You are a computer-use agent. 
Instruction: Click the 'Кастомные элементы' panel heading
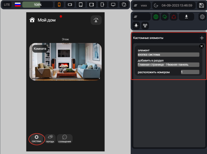(x=148, y=38)
